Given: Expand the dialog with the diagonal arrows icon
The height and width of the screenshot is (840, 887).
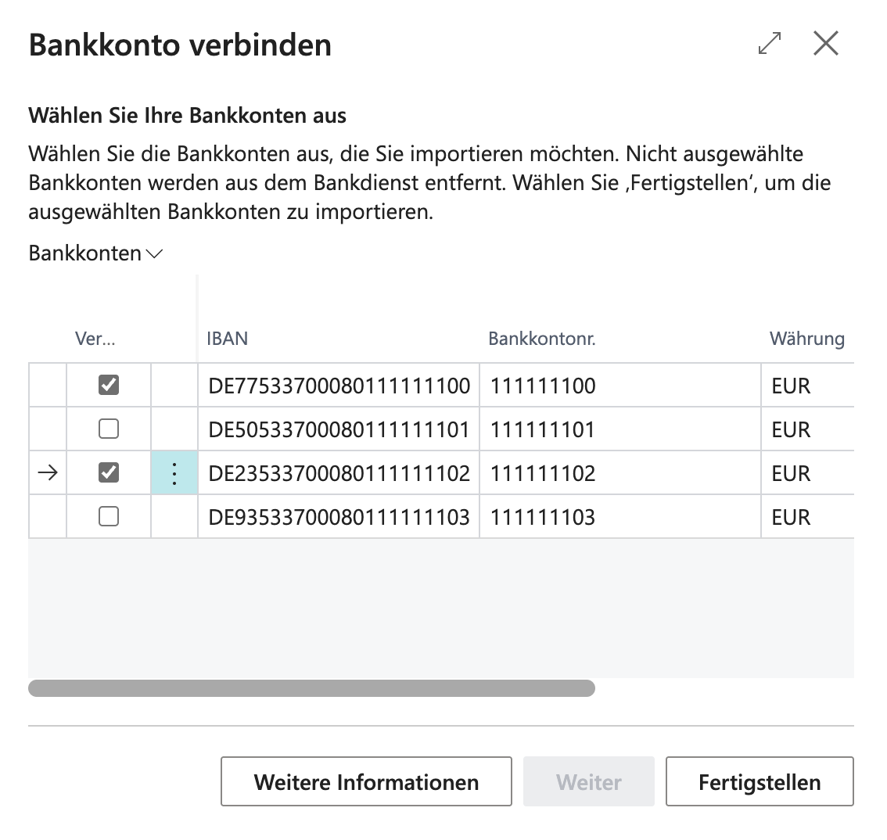Looking at the screenshot, I should [770, 44].
